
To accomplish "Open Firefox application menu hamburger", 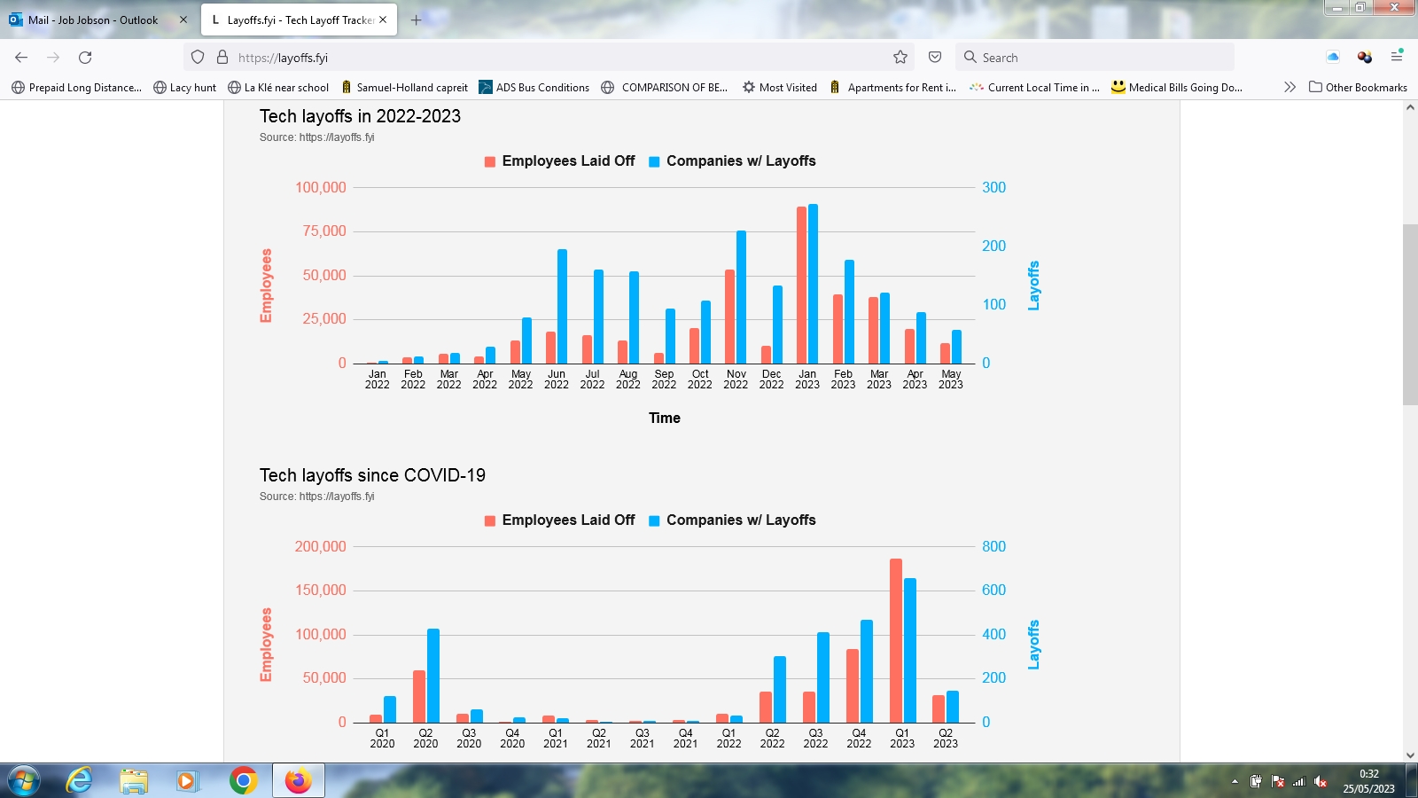I will 1397,57.
